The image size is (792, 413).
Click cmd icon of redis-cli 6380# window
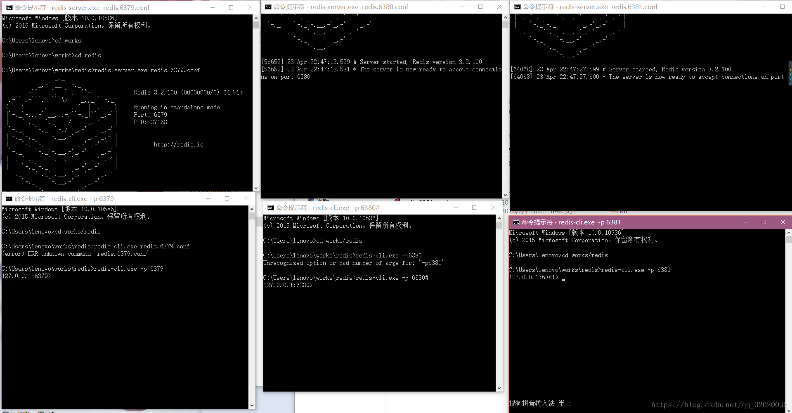pyautogui.click(x=271, y=208)
